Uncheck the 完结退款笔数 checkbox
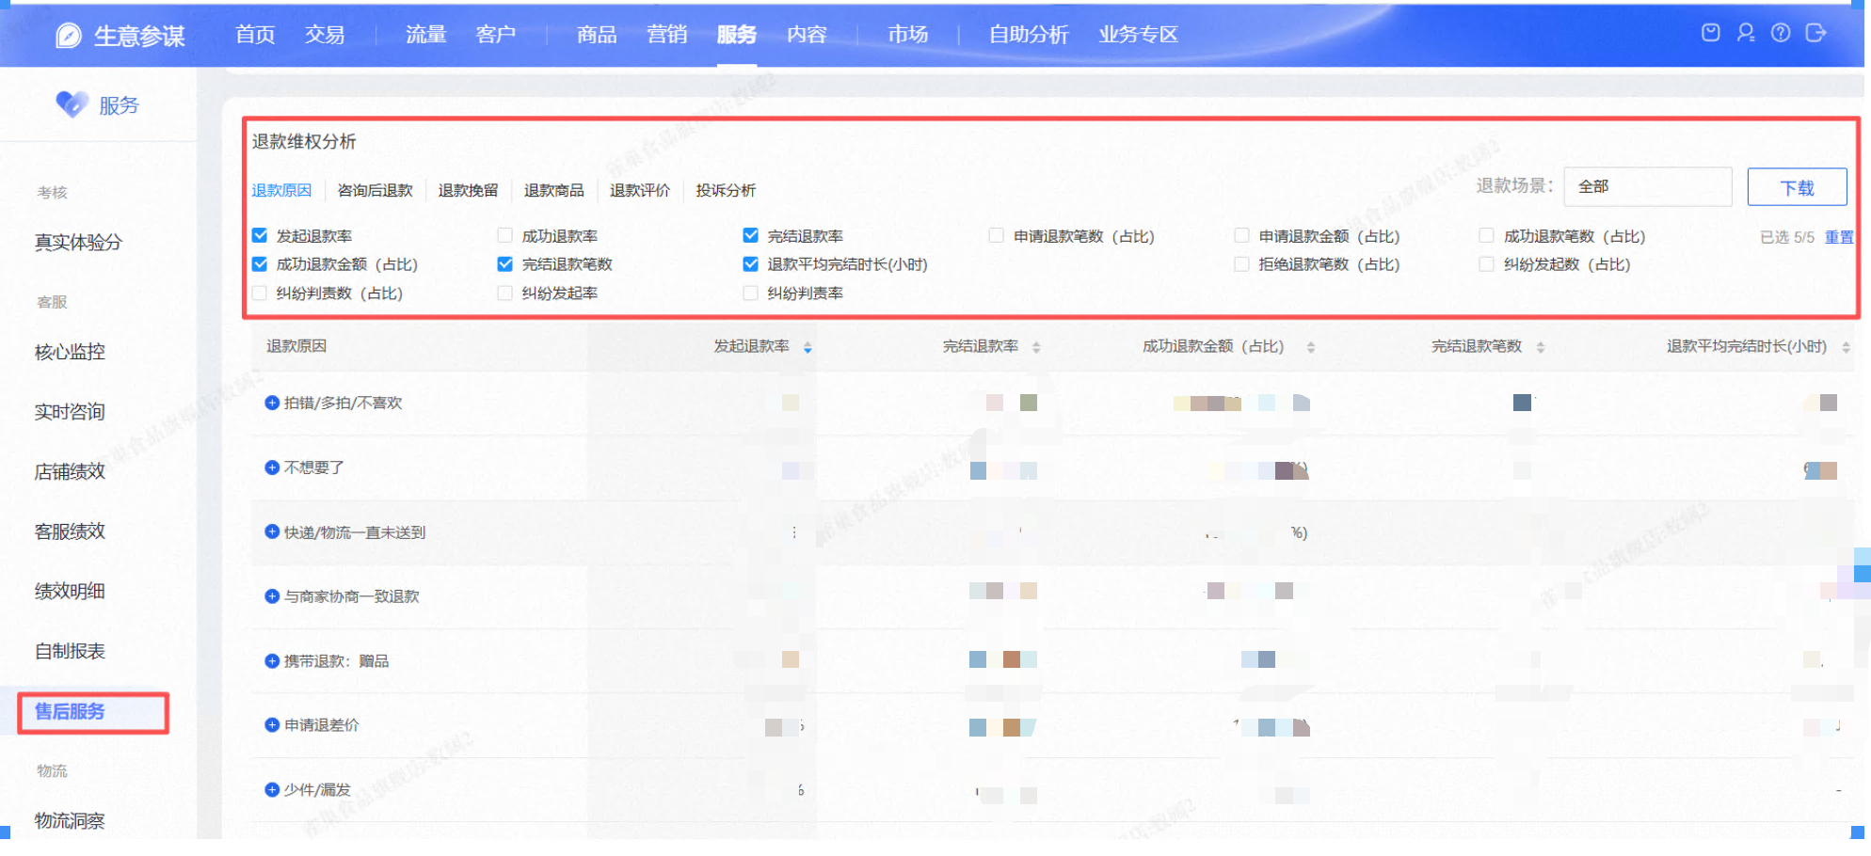Image resolution: width=1871 pixels, height=856 pixels. 505,264
